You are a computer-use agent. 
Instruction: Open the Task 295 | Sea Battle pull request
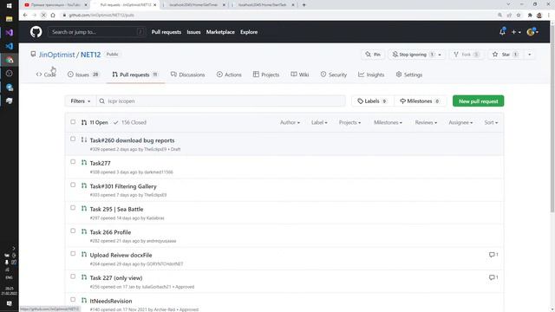click(116, 209)
